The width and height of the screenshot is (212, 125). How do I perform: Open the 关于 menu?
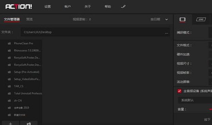pyautogui.click(x=87, y=6)
